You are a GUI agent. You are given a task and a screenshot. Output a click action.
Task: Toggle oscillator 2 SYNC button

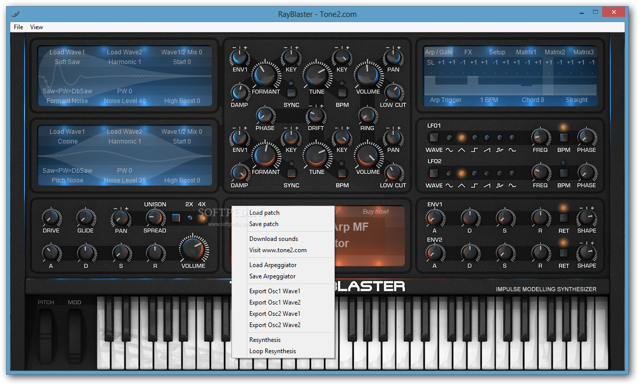pyautogui.click(x=291, y=173)
